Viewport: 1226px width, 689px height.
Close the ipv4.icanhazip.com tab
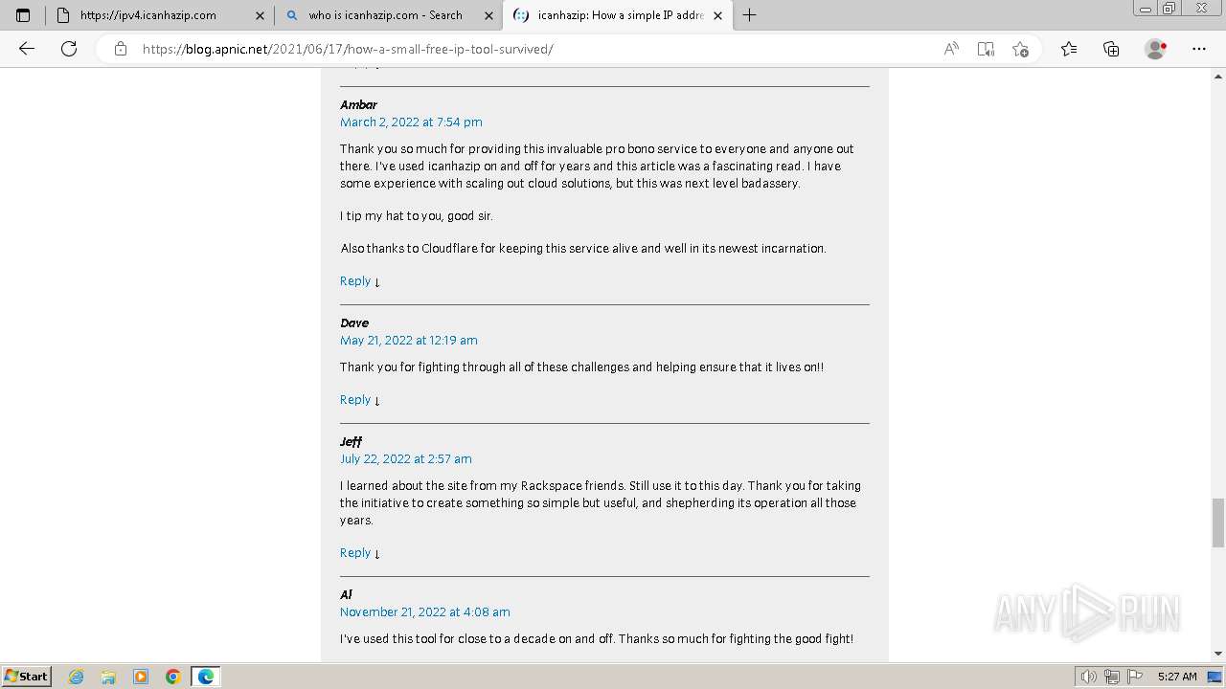[260, 15]
